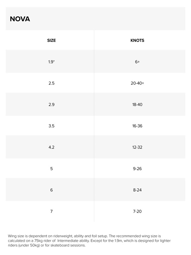
Task: Select the KNOTS column header
Action: click(x=137, y=40)
